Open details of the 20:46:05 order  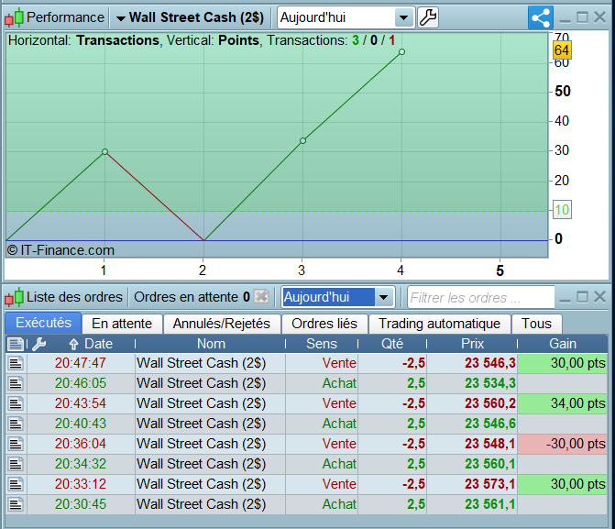(16, 383)
